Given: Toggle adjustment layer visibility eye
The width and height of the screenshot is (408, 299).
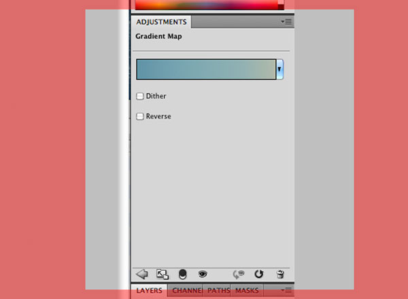Looking at the screenshot, I should [203, 274].
